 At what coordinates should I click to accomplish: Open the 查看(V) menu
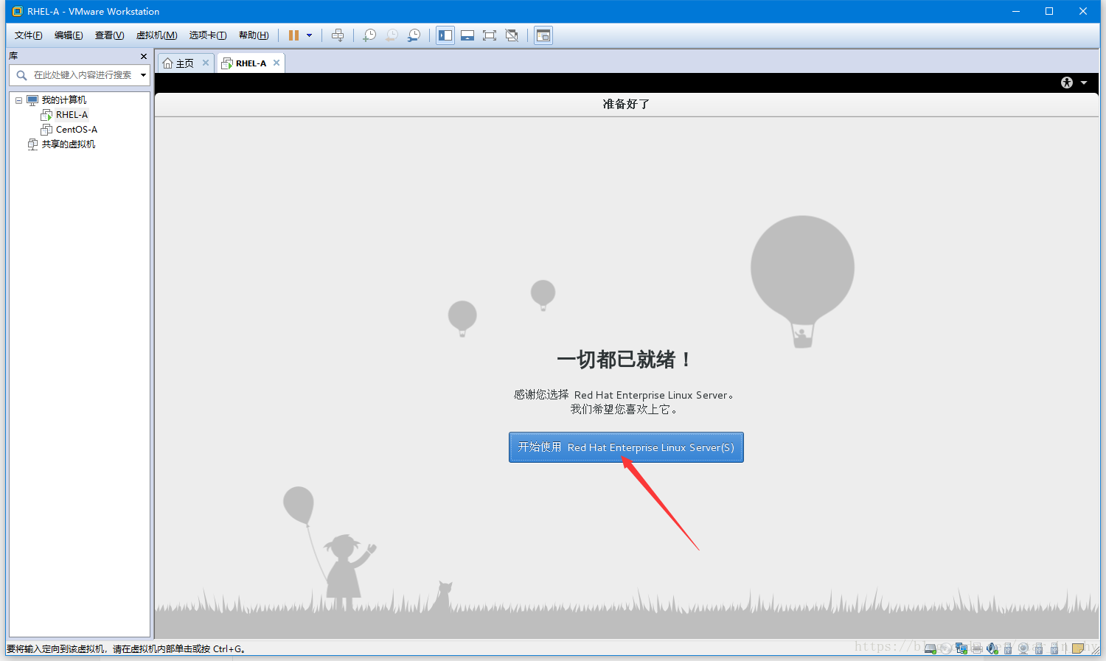pos(109,35)
